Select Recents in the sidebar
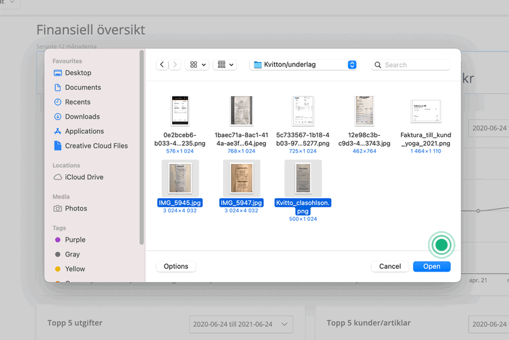The image size is (509, 340). [77, 102]
